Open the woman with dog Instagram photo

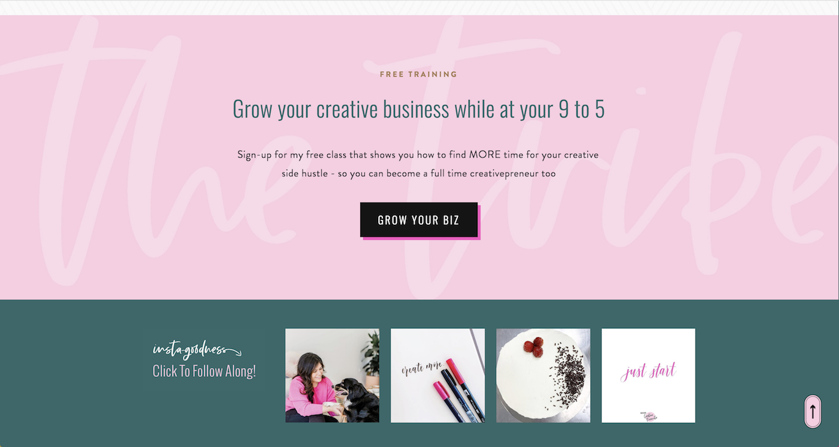coord(332,376)
